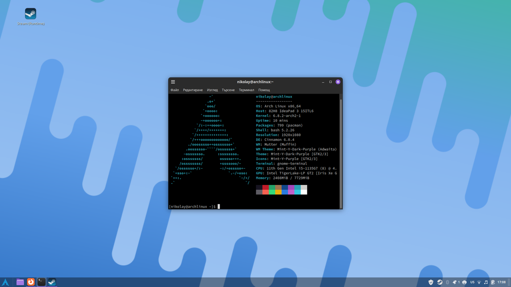Click the Steam tray icon
Screen dimensions: 511x287
pyautogui.click(x=440, y=282)
